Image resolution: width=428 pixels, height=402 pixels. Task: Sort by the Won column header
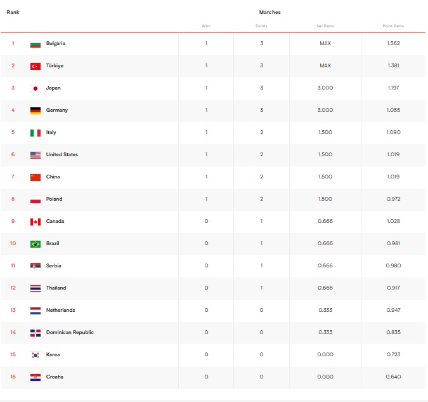tap(206, 26)
